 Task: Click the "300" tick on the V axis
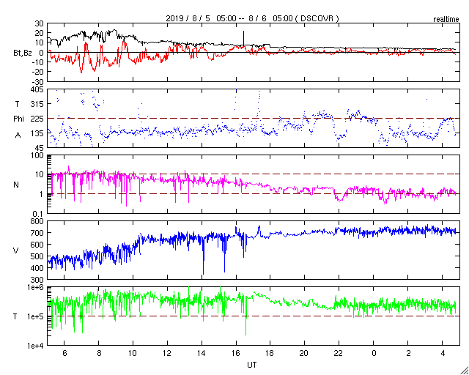point(37,280)
